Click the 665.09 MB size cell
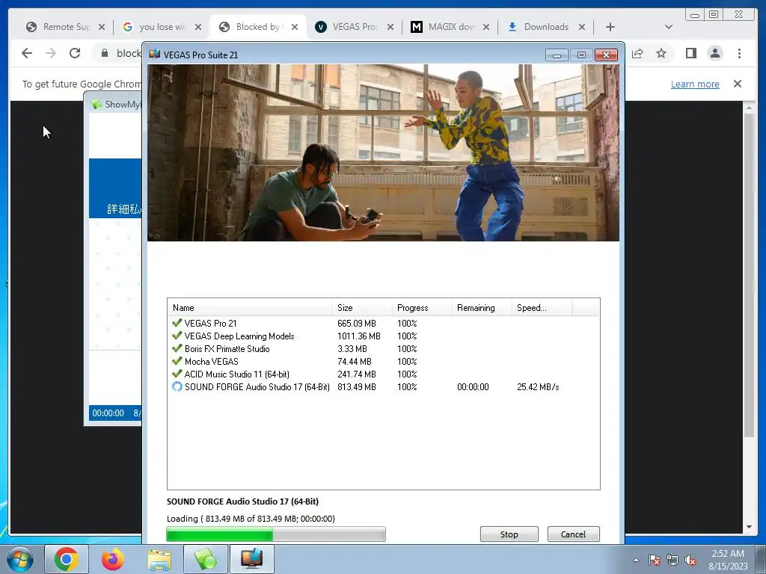 point(357,323)
